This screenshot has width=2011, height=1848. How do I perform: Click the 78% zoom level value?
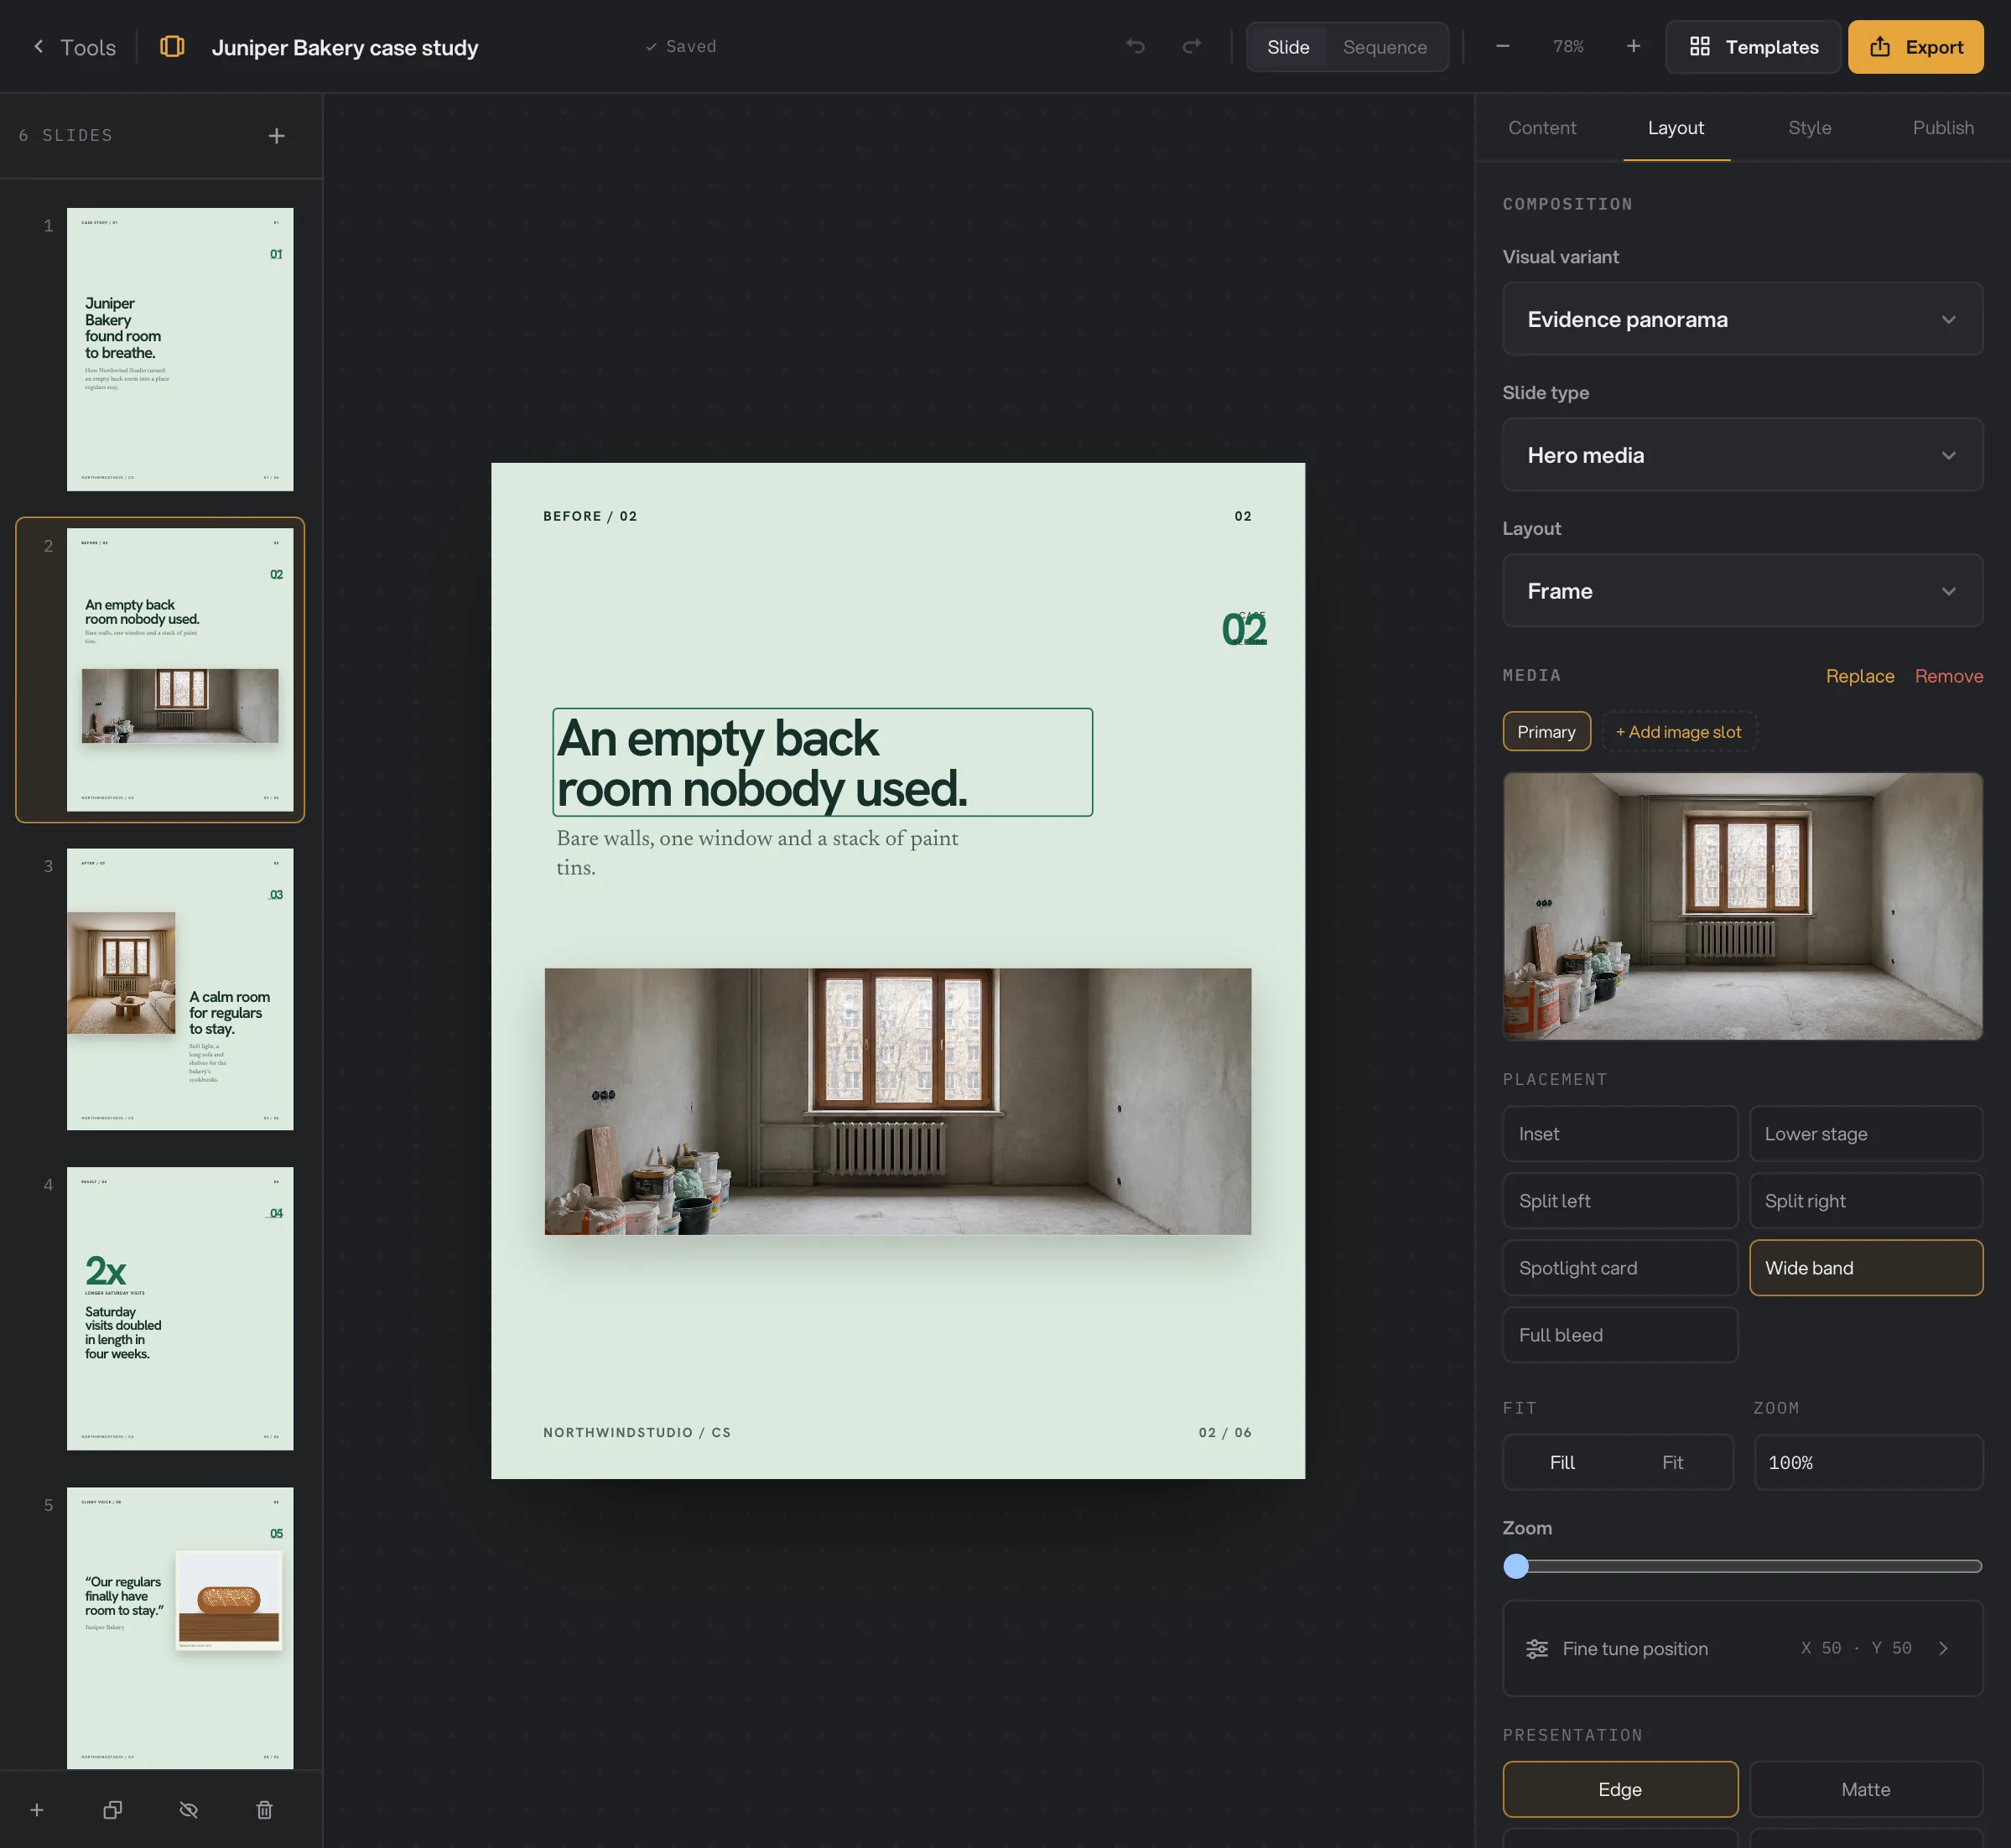pyautogui.click(x=1567, y=47)
